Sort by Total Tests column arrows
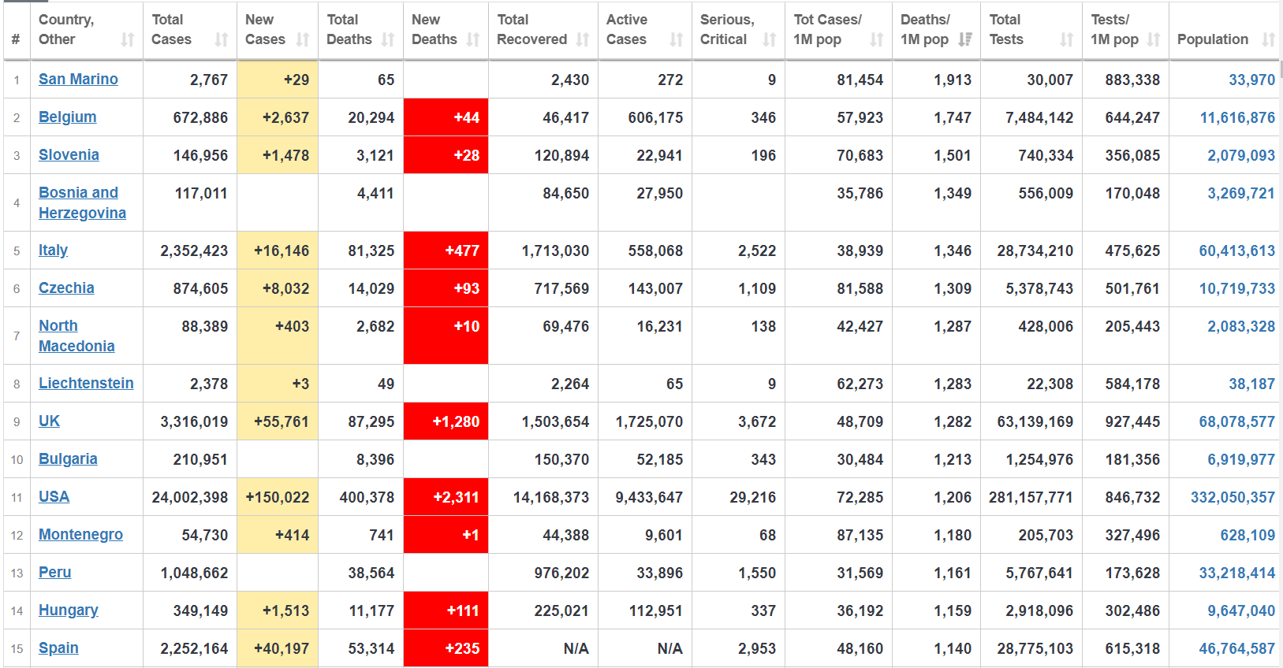Viewport: 1283px width, 668px height. point(1067,39)
